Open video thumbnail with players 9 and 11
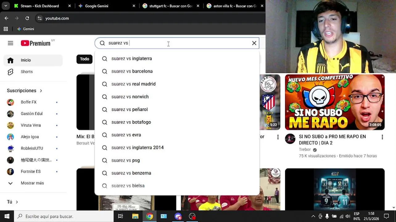 tap(335, 189)
